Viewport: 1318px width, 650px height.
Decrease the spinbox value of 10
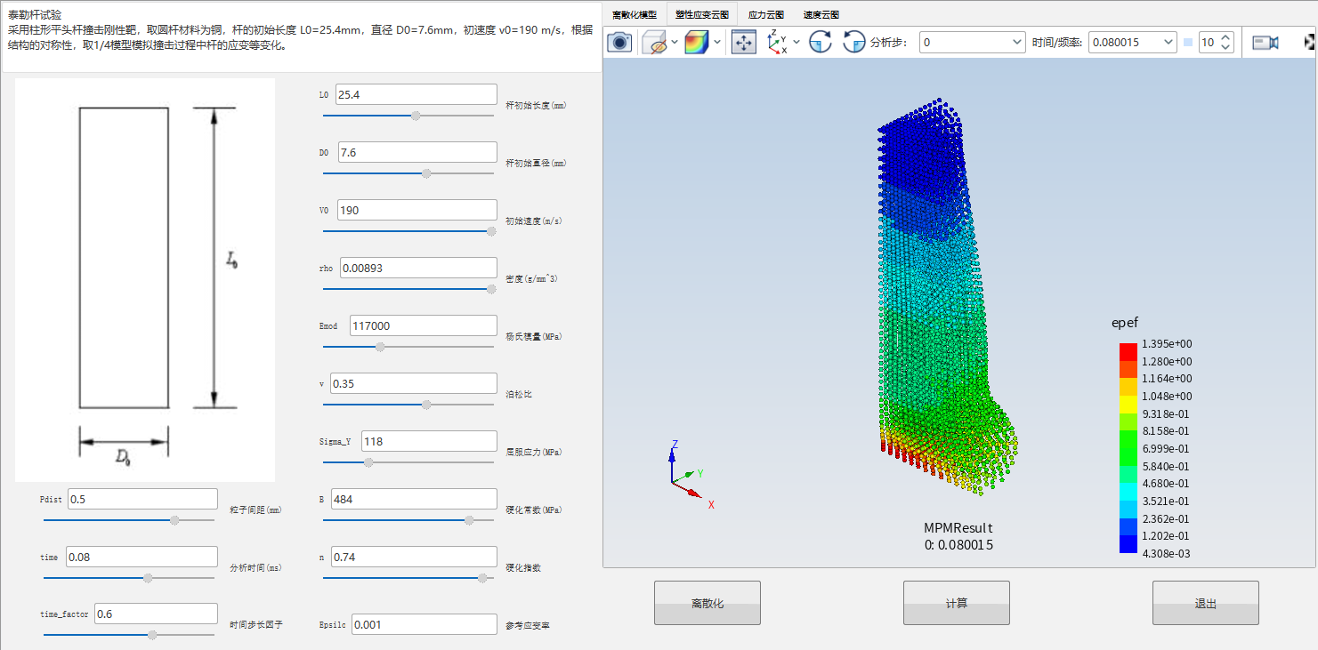click(1225, 47)
